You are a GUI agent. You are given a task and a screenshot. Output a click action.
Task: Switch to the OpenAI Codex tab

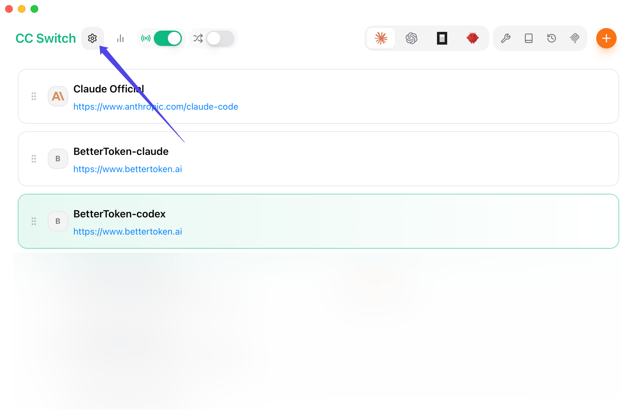click(412, 38)
